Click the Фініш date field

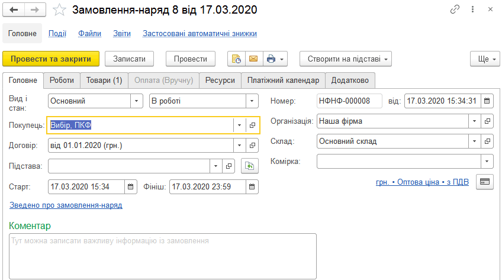point(207,186)
